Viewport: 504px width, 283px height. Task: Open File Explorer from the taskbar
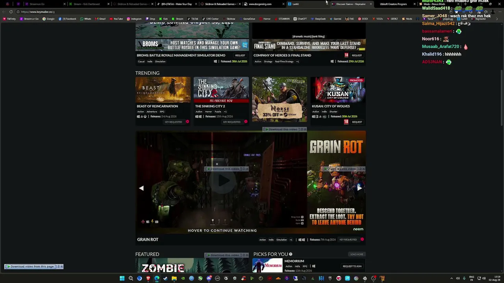(174, 278)
